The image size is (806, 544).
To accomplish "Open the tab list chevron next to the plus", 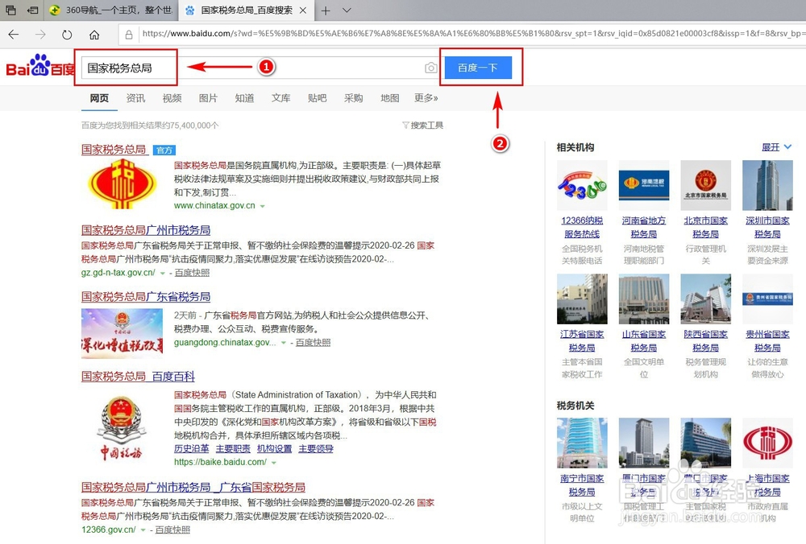I will point(347,10).
